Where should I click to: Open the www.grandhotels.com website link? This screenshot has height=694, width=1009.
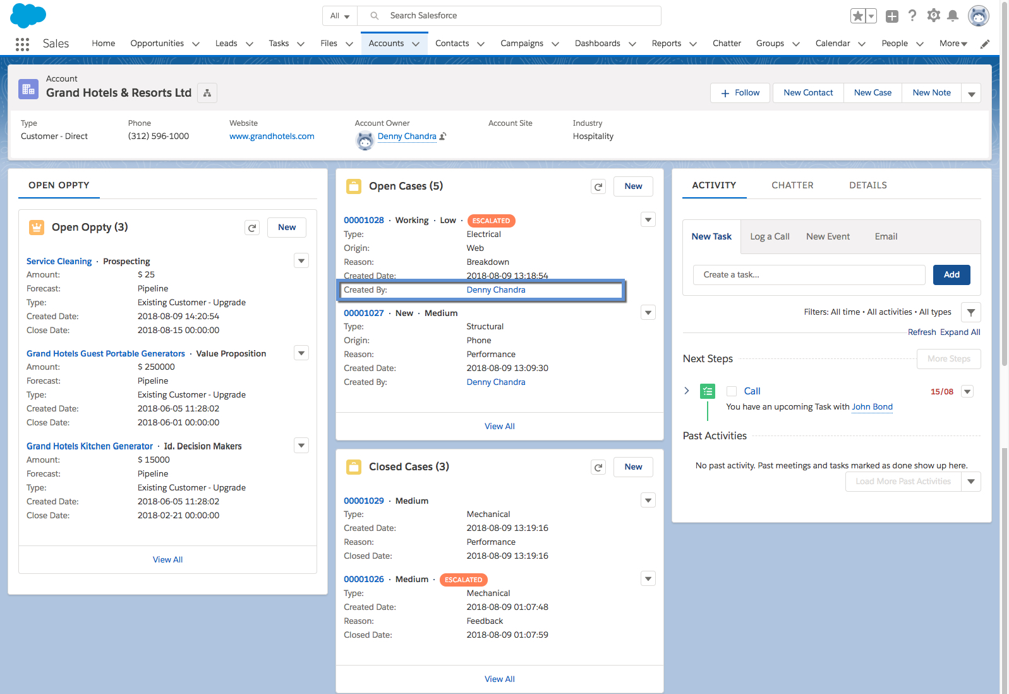[x=272, y=137]
